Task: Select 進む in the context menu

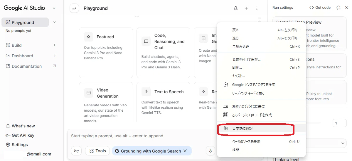Action: point(262,38)
